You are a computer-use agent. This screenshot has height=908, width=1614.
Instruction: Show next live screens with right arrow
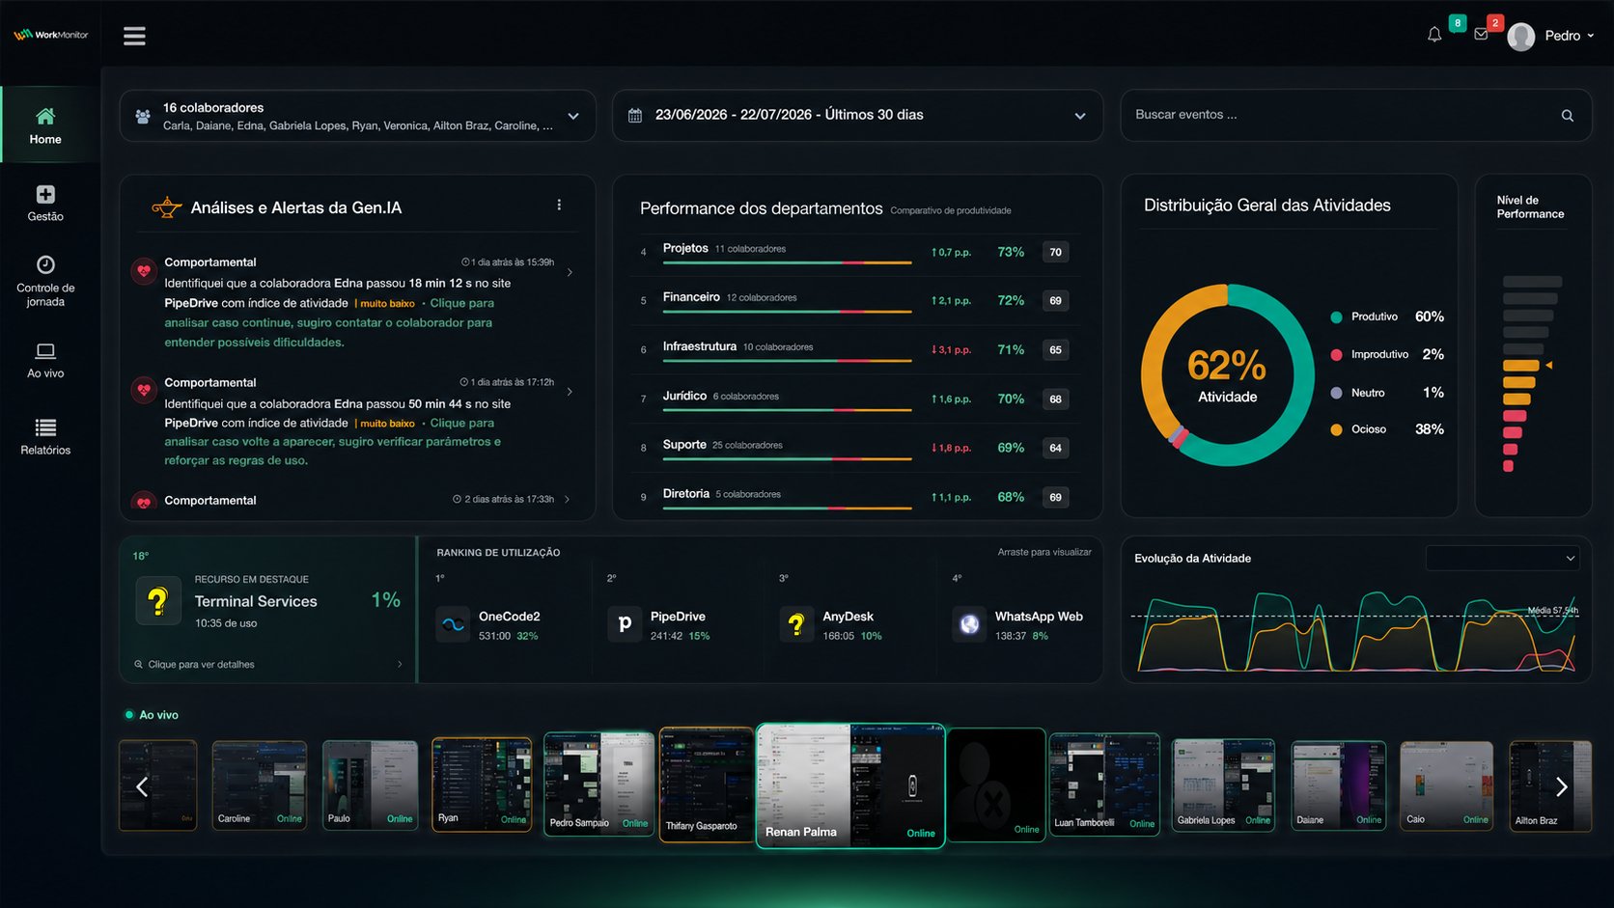coord(1562,786)
